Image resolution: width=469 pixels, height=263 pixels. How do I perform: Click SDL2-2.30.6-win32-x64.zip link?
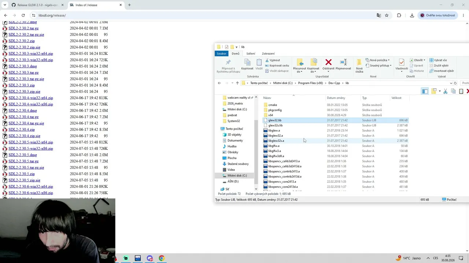tap(31, 187)
